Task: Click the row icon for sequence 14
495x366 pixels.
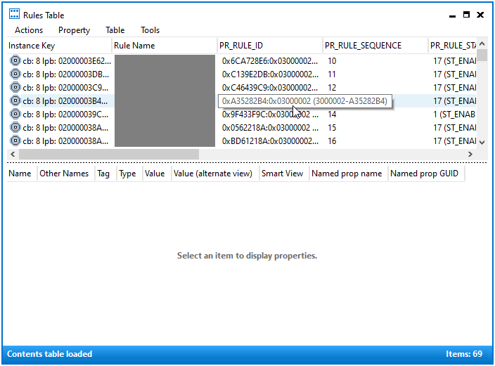Action: click(x=15, y=115)
